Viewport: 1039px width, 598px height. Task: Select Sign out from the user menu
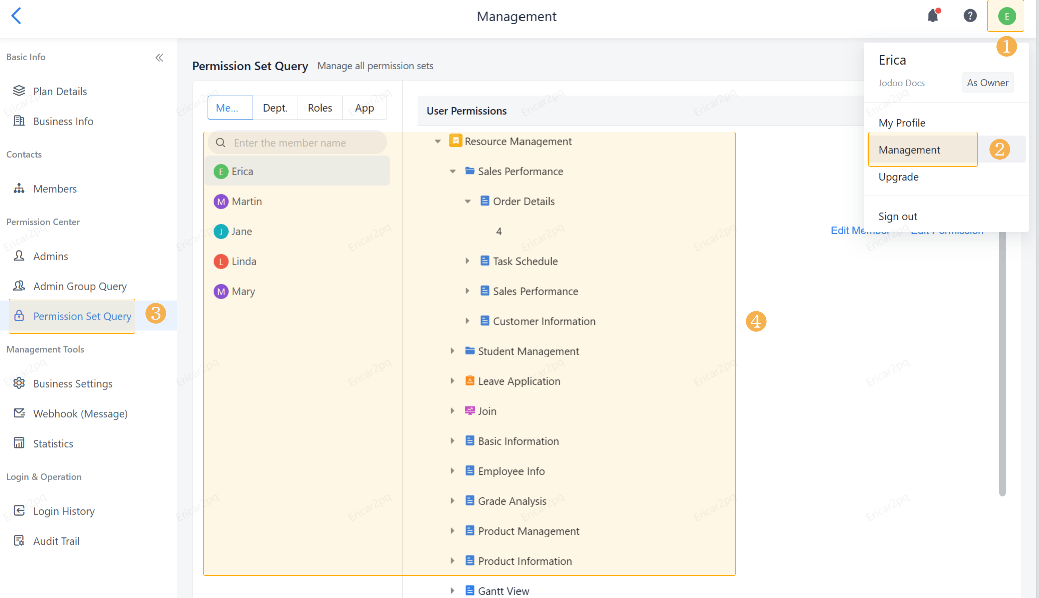pyautogui.click(x=898, y=216)
